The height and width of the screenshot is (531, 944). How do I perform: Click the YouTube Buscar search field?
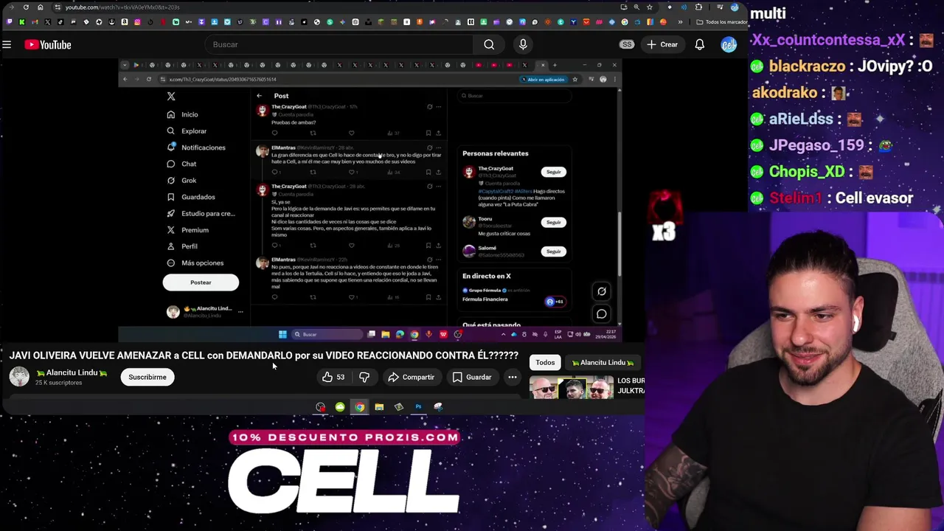pos(339,45)
